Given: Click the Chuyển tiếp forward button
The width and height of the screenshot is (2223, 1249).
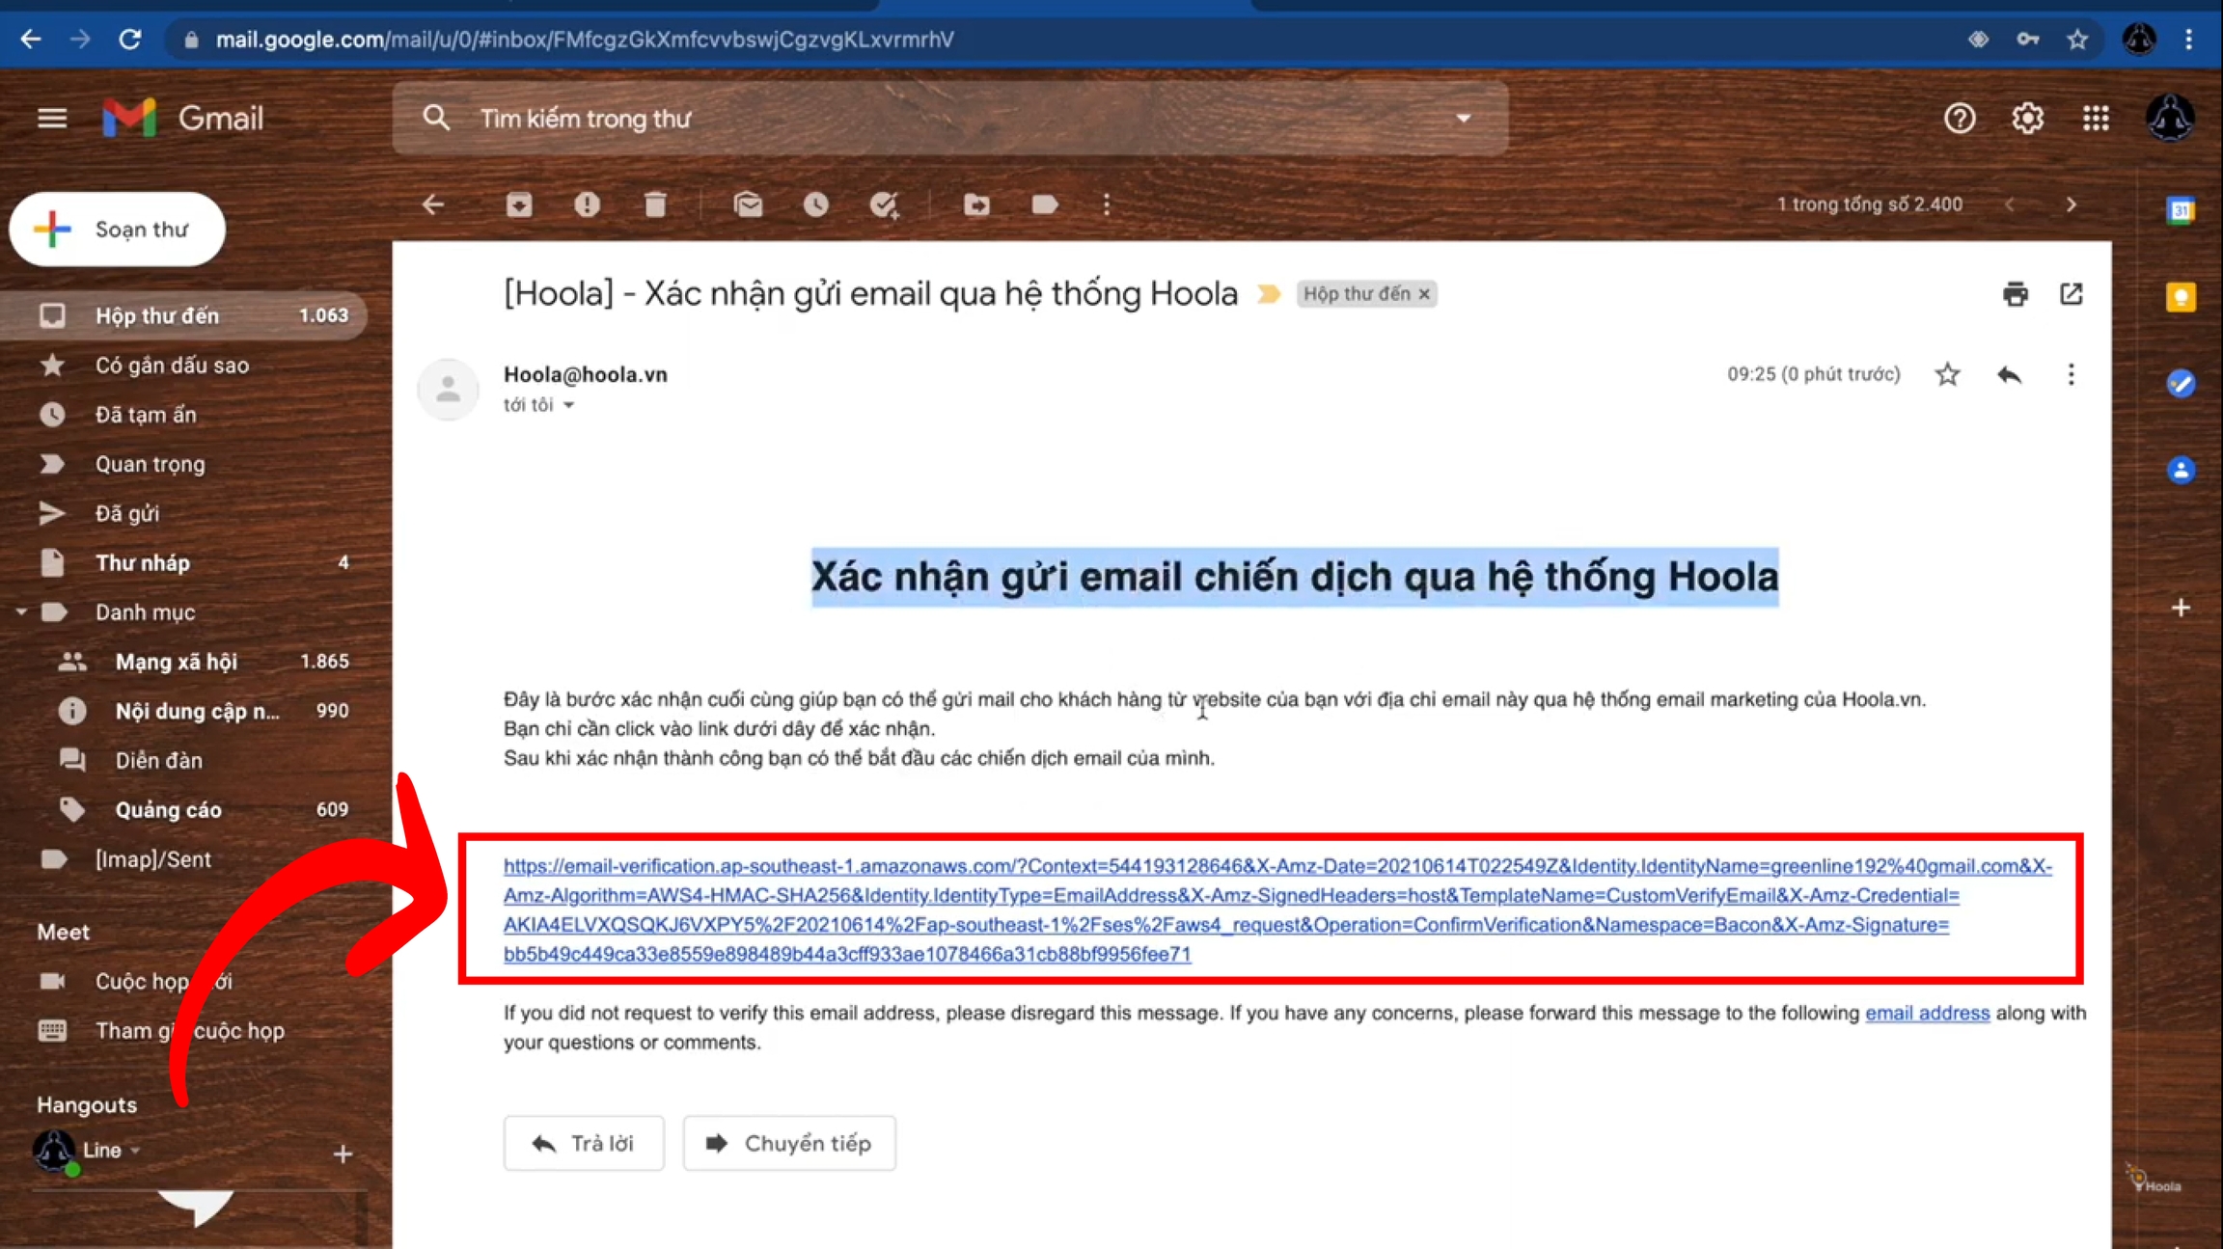Looking at the screenshot, I should point(788,1143).
